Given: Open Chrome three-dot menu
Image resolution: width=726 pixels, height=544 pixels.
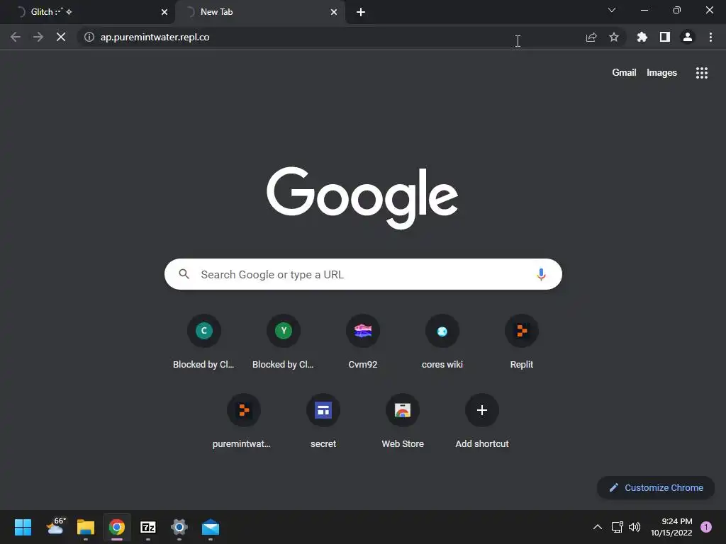Looking at the screenshot, I should [x=710, y=37].
